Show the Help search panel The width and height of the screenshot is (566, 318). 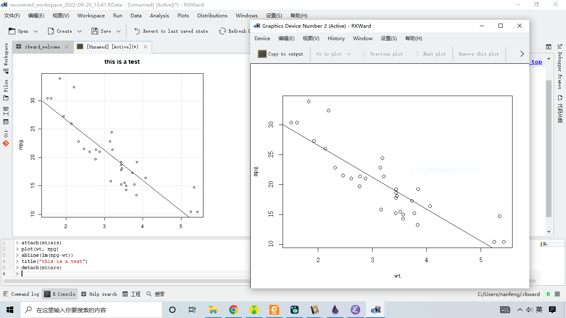tap(99, 294)
